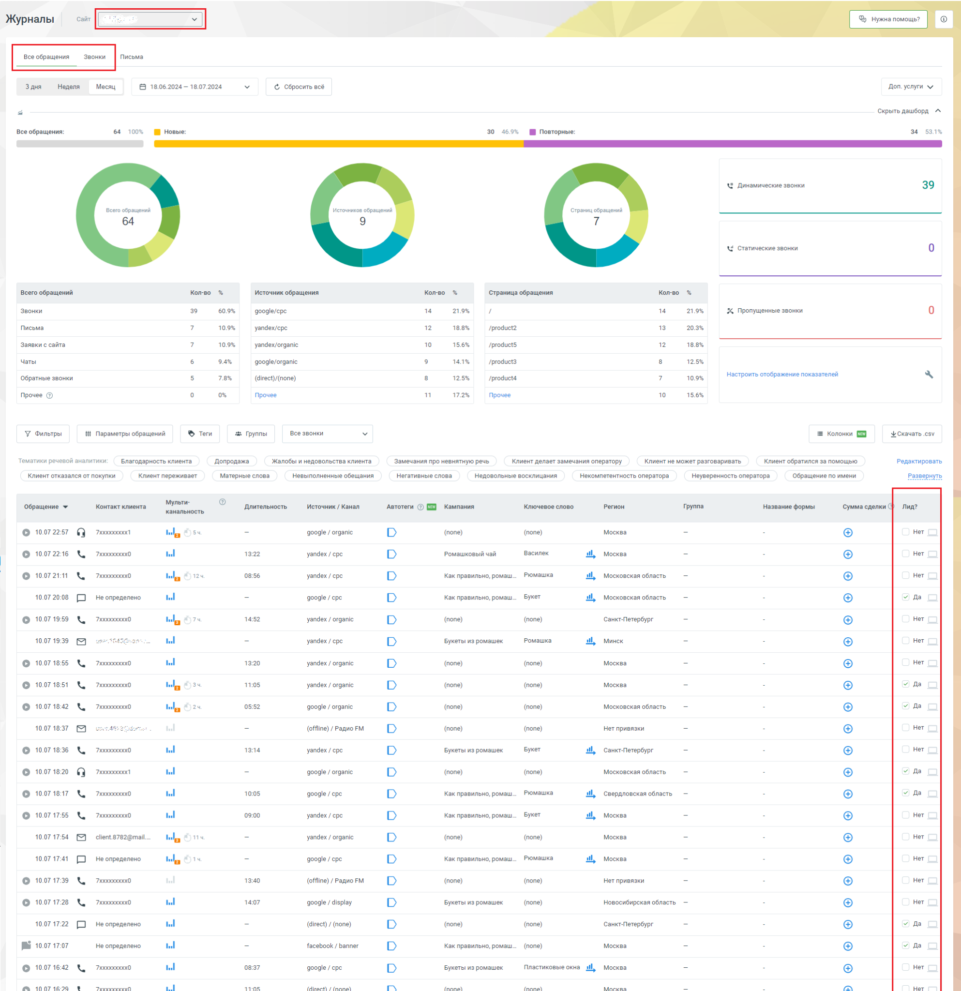Open comment icon in 10.07 20:08 row
Screen dimensions: 961x991
coord(932,598)
